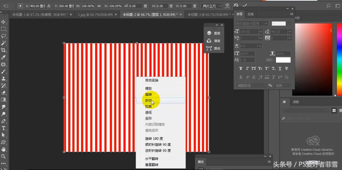Select the History Brush tool
Viewport: 342px width, 170px height.
[x=3, y=85]
